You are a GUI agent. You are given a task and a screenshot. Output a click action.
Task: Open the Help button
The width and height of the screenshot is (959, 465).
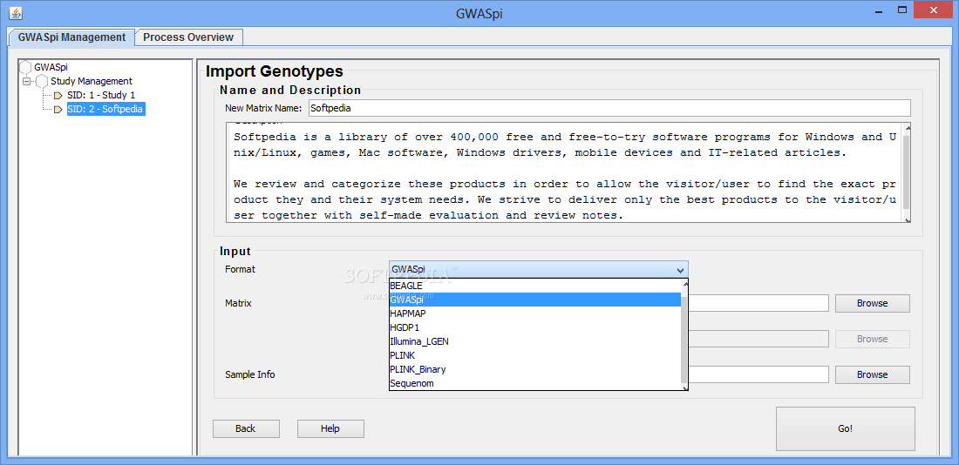[330, 428]
